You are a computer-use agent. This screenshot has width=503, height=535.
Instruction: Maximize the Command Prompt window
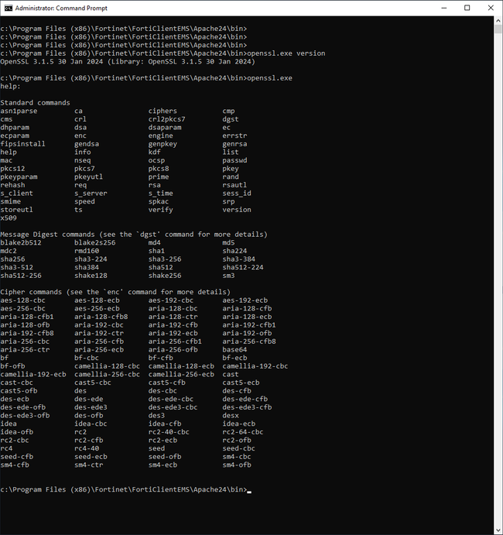(x=467, y=8)
